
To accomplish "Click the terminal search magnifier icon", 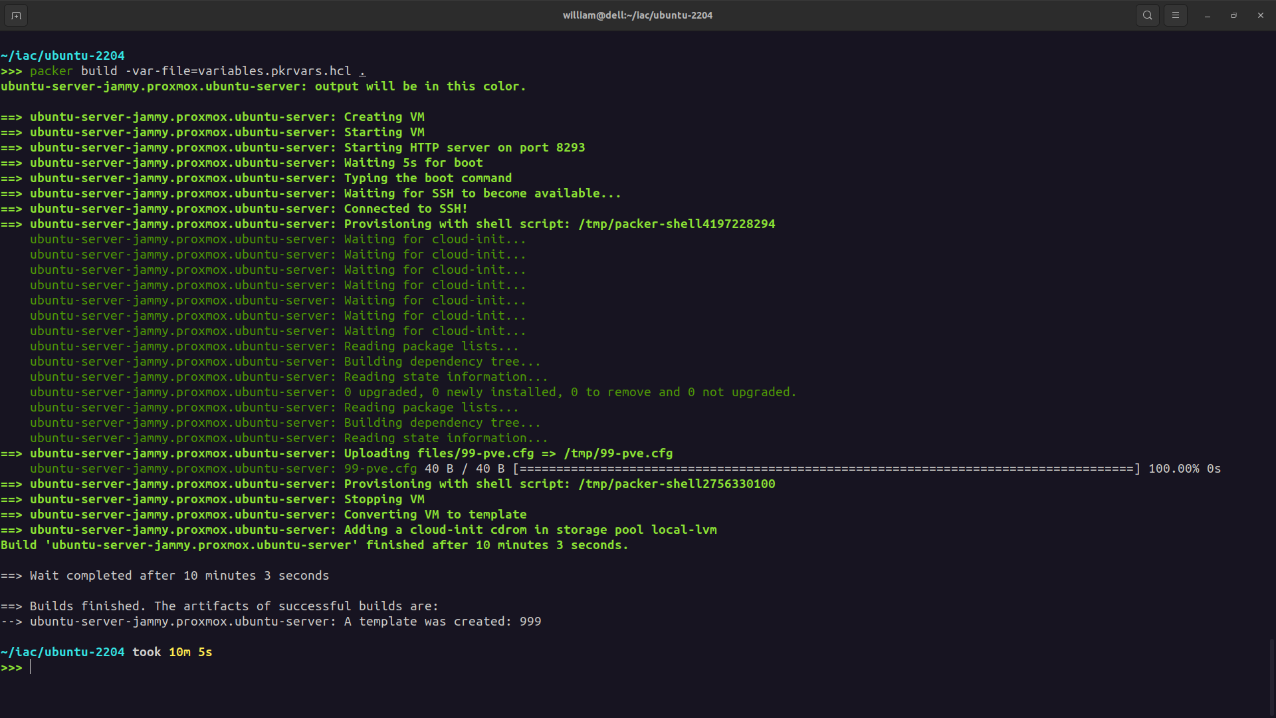I will [x=1147, y=15].
